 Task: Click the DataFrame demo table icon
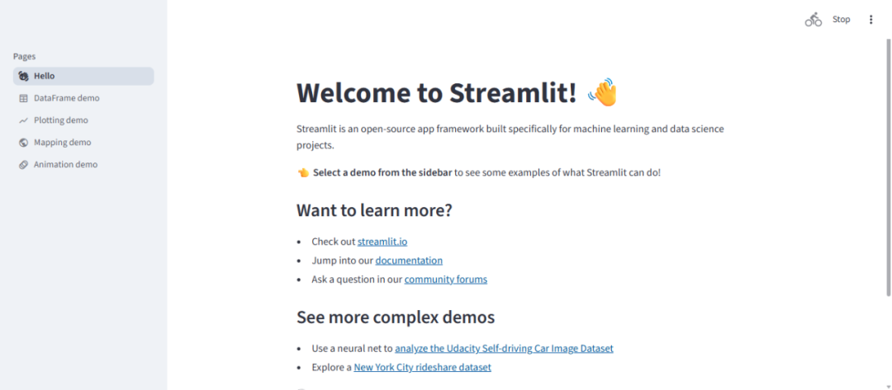23,98
